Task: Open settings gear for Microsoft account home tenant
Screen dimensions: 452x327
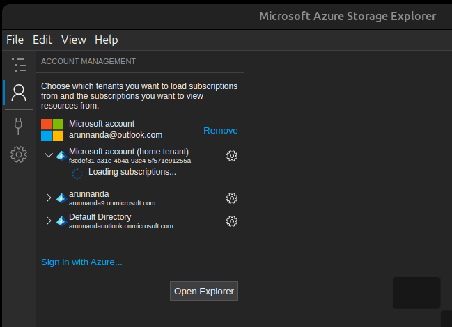Action: coord(232,156)
